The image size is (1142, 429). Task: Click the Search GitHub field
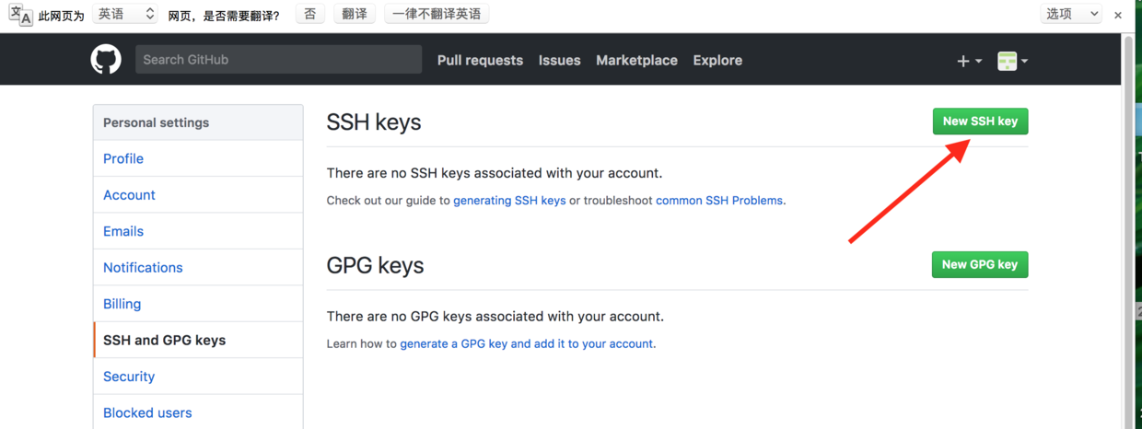tap(278, 60)
